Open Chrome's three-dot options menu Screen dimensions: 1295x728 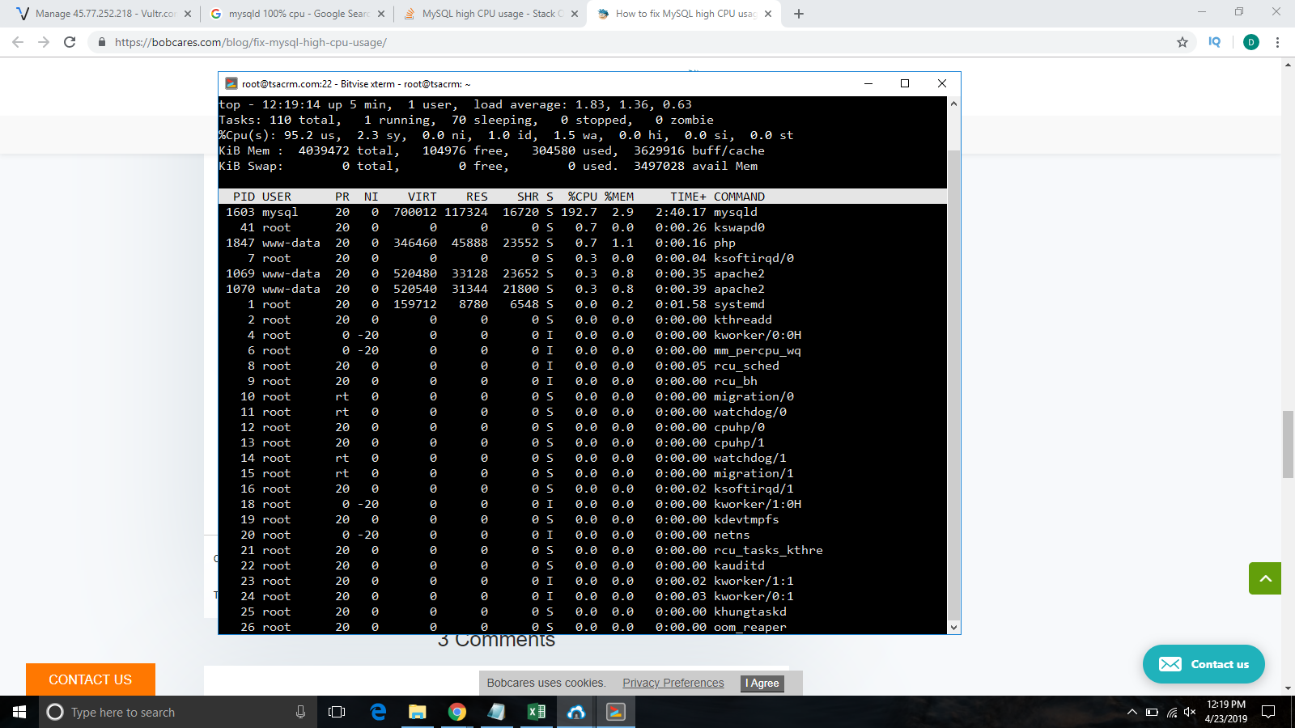click(x=1277, y=42)
